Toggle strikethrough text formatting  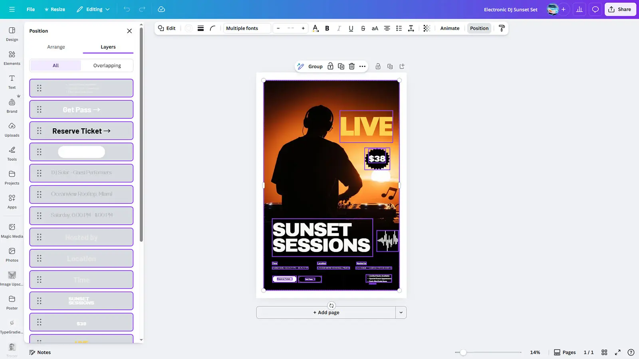click(363, 28)
